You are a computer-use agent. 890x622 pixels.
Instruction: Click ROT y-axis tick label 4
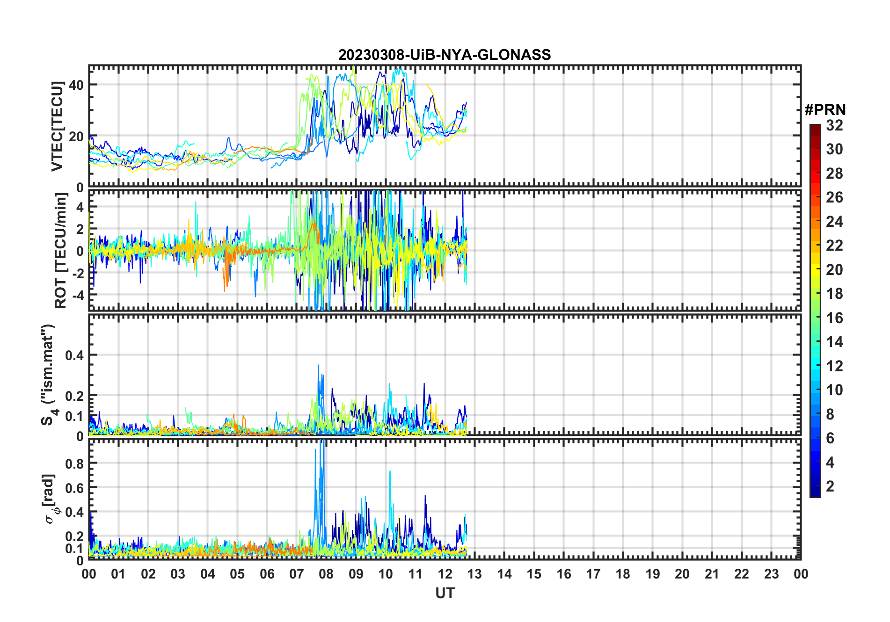[x=80, y=206]
